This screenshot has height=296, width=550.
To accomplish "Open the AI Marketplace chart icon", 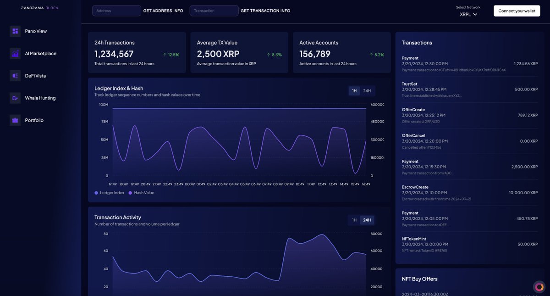I will 15,53.
